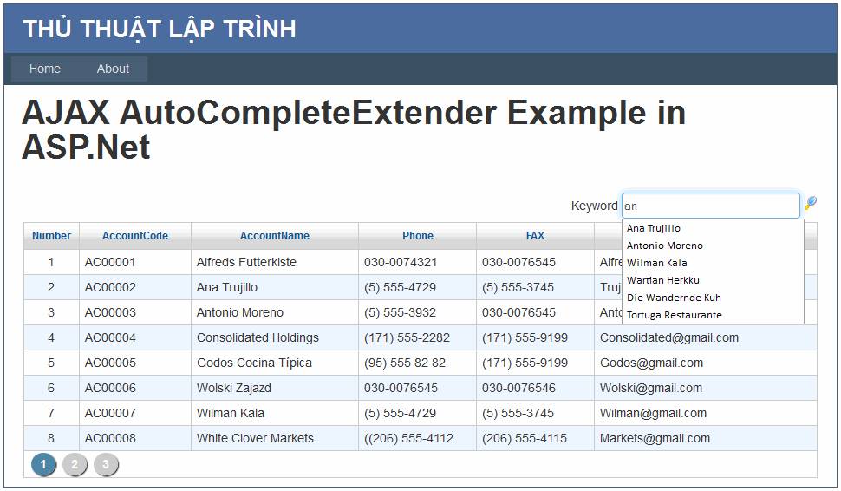Click the AC00006 account code cell
The height and width of the screenshot is (491, 841).
(x=135, y=388)
